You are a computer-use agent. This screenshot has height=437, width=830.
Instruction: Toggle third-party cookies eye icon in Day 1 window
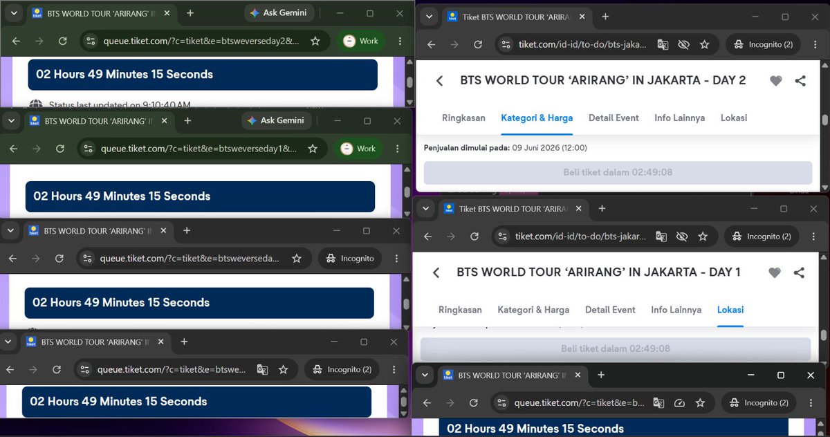[x=682, y=236]
